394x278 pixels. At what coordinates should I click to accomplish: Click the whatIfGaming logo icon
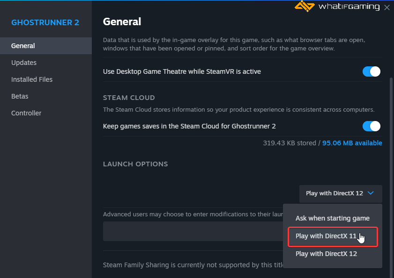pos(305,7)
